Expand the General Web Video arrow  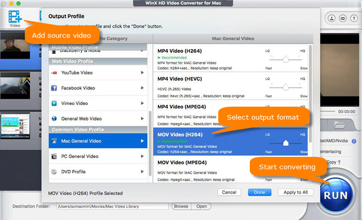[x=142, y=119]
